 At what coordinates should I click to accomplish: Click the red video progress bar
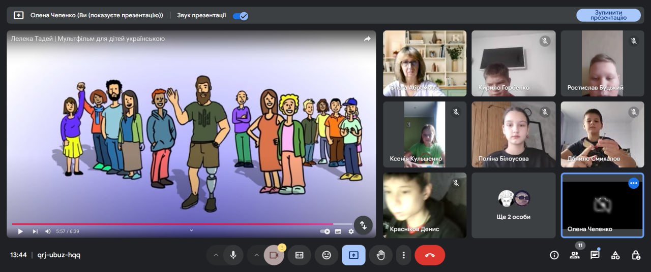click(173, 224)
